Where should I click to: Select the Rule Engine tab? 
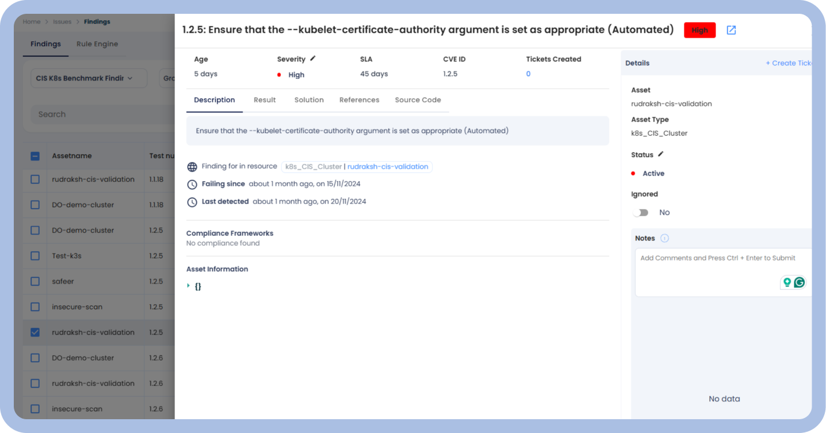(x=97, y=44)
